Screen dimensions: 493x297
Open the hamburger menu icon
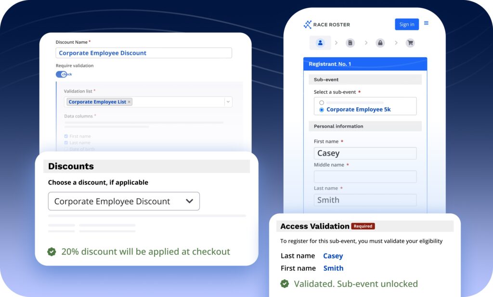tap(426, 24)
